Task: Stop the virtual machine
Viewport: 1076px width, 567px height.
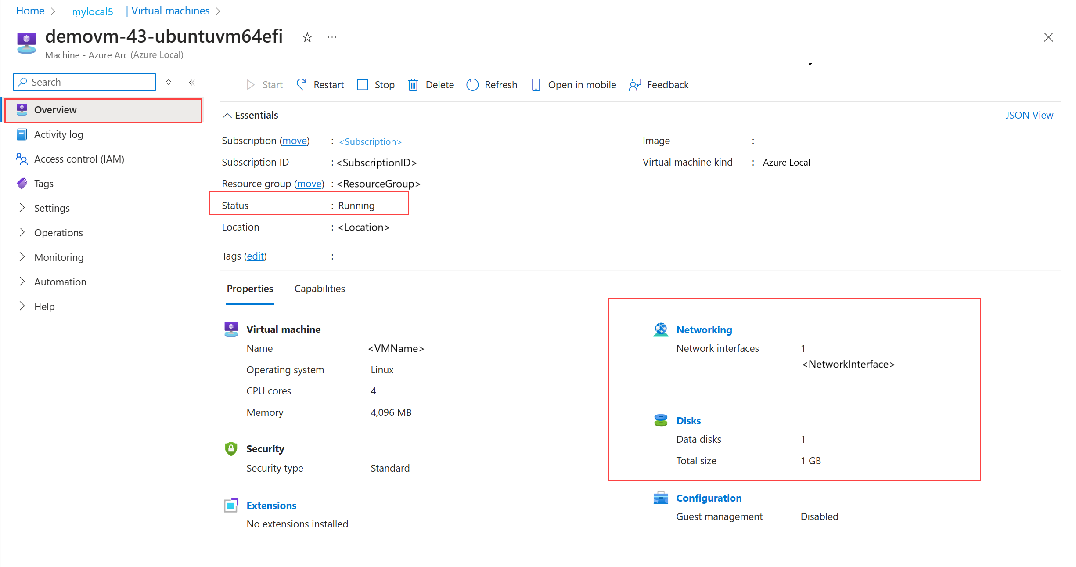Action: click(384, 84)
